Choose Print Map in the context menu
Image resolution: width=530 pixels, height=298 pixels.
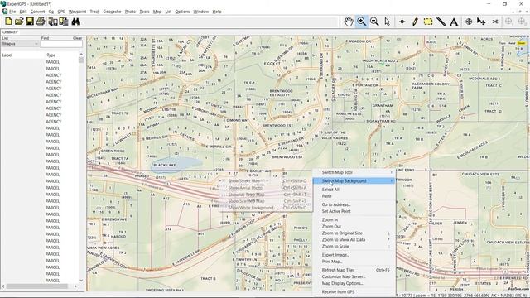(x=354, y=262)
